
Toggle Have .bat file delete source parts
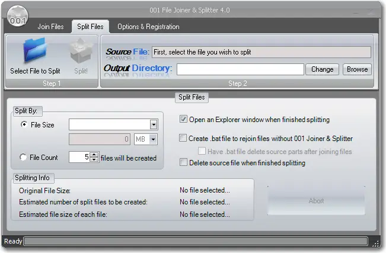click(x=202, y=150)
